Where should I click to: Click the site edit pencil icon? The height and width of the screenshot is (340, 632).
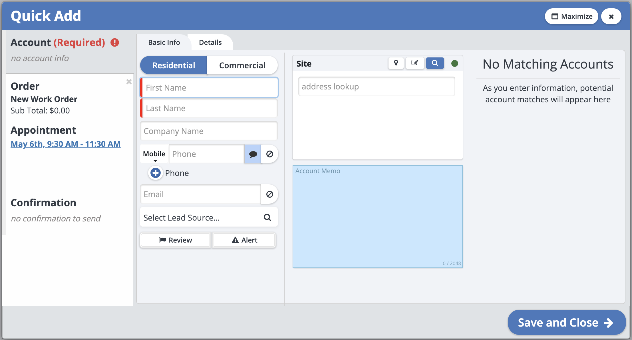[415, 63]
